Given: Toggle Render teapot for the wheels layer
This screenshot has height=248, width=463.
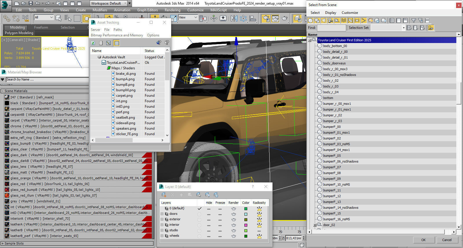Looking at the screenshot, I should [233, 236].
